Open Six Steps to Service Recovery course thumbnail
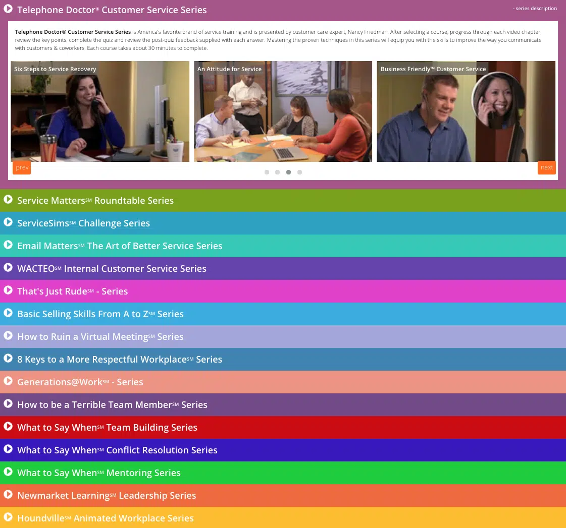566x528 pixels. pyautogui.click(x=100, y=111)
